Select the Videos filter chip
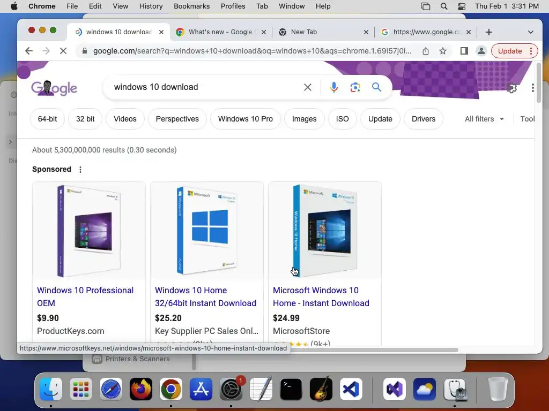Screen dimensions: 549x411 coord(125,119)
